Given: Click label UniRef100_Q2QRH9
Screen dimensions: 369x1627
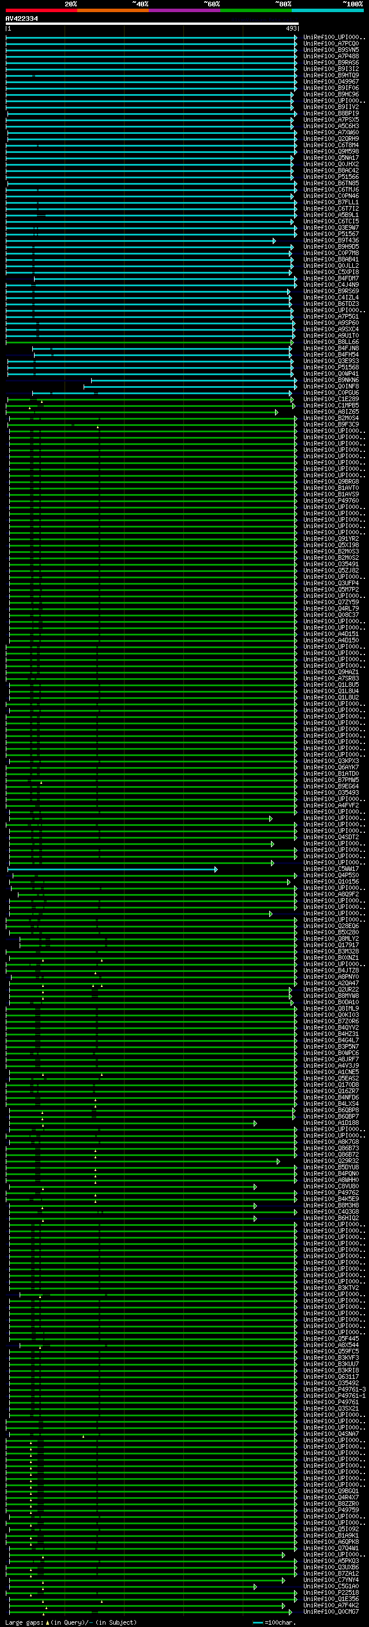Looking at the screenshot, I should [x=331, y=139].
